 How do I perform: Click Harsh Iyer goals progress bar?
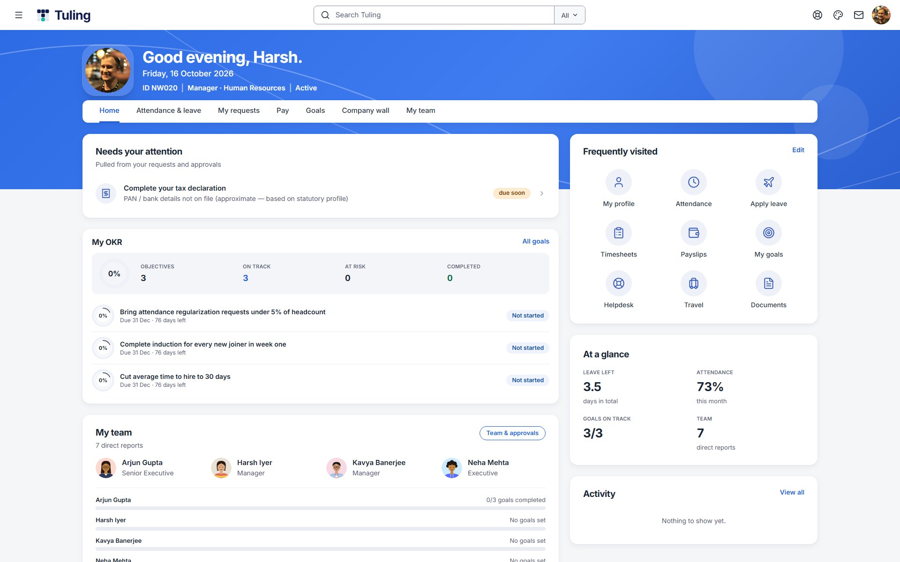pyautogui.click(x=321, y=529)
